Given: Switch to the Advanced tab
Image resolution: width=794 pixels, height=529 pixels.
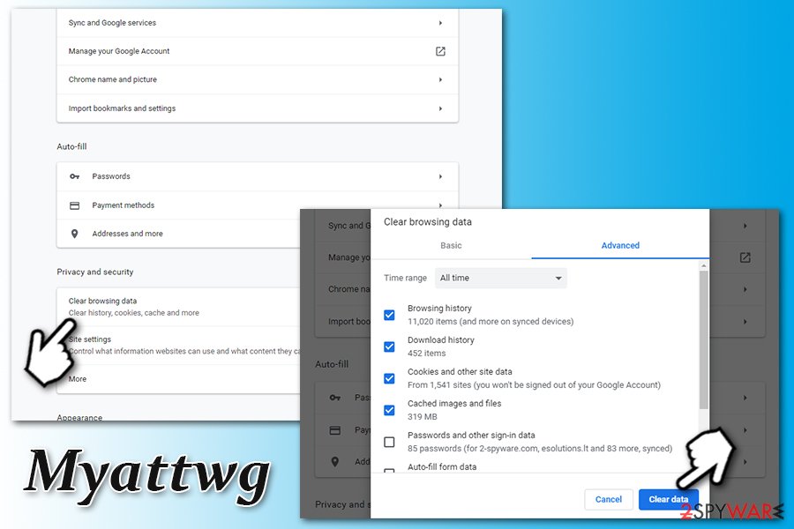Looking at the screenshot, I should 620,245.
